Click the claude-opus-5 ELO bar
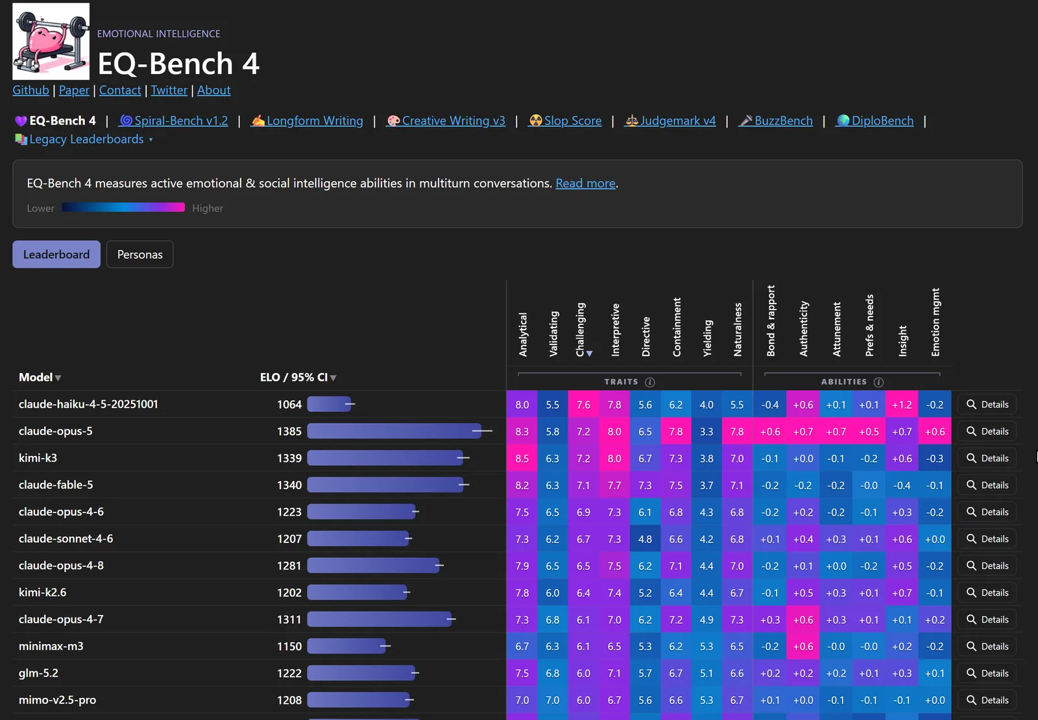Screen dimensions: 1038x720 pos(394,431)
